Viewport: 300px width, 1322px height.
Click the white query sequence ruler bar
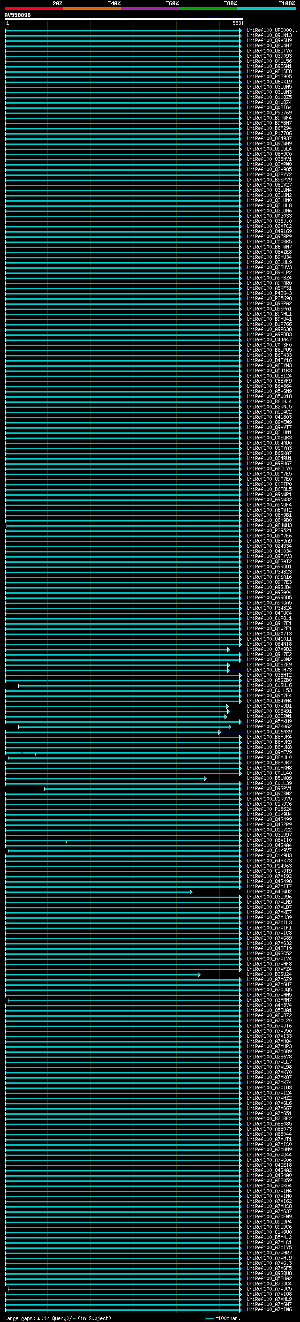(124, 19)
